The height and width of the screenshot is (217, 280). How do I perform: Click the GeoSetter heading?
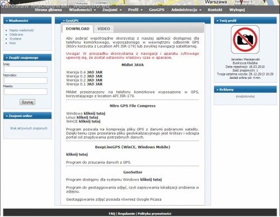click(x=133, y=172)
